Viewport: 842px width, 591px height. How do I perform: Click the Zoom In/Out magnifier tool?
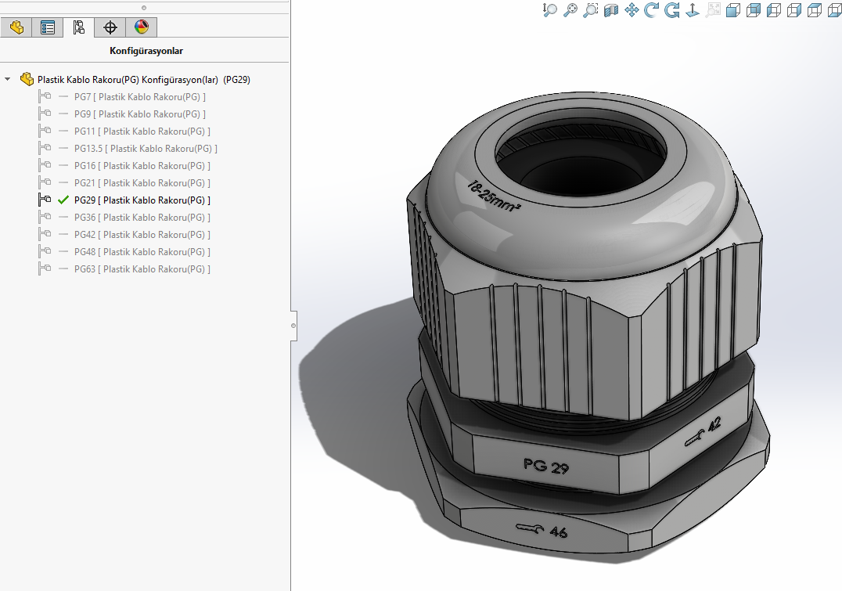[550, 10]
